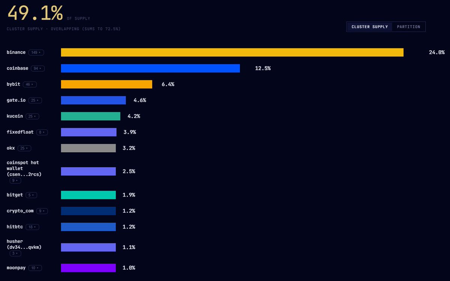Click the yellow binance bar
This screenshot has height=281, width=450.
[232, 53]
